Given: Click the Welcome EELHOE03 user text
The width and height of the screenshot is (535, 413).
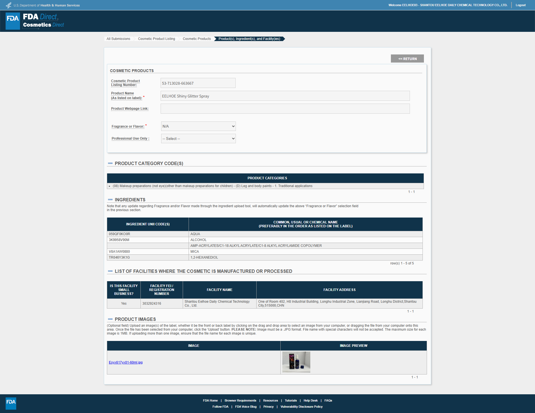Looking at the screenshot, I should click(448, 5).
